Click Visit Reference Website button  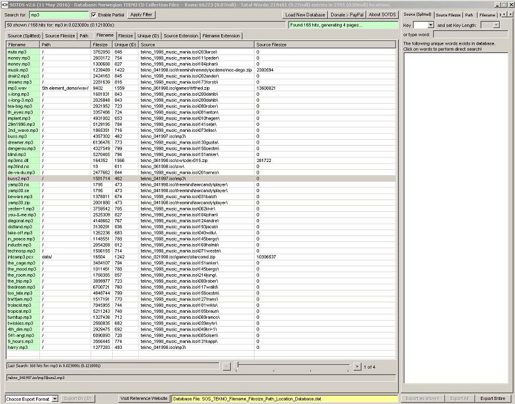[x=143, y=398]
